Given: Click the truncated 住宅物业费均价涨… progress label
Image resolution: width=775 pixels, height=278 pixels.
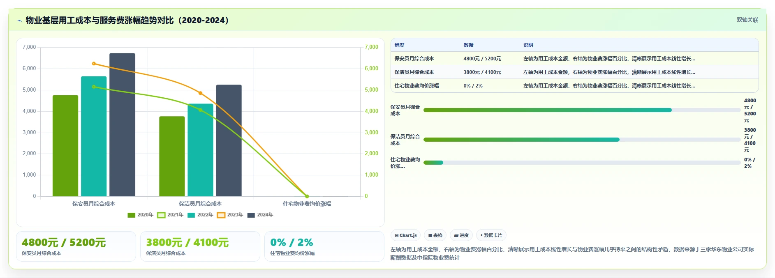Looking at the screenshot, I should [405, 163].
